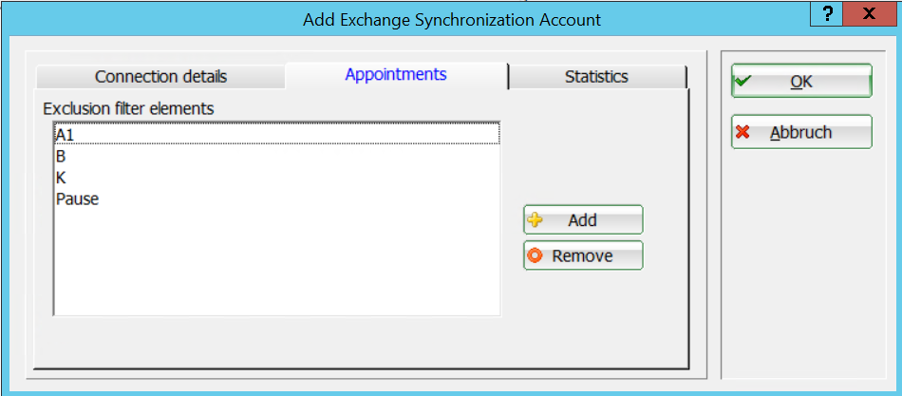Open help with the question mark button

[828, 14]
